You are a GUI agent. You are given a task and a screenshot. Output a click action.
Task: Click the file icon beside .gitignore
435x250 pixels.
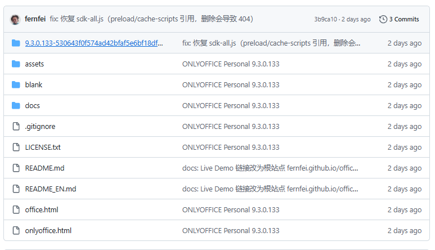[x=16, y=126]
